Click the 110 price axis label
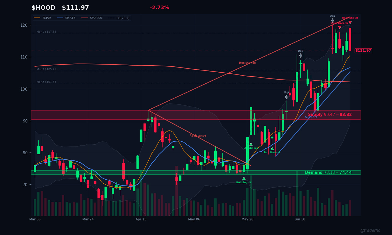This screenshot has width=392, height=235. pos(24,57)
